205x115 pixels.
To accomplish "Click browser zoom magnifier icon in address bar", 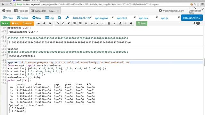I will point(195,4).
